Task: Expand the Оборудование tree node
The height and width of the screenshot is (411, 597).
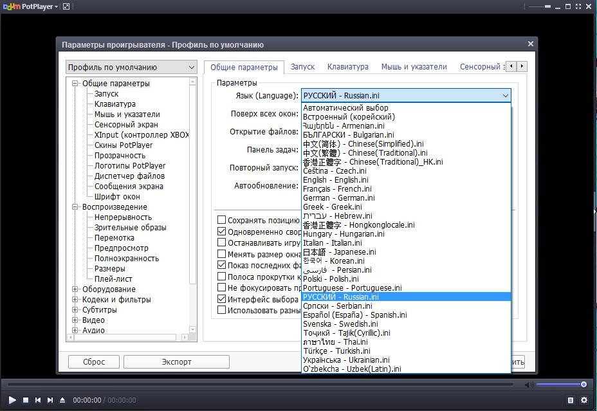Action: (75, 289)
